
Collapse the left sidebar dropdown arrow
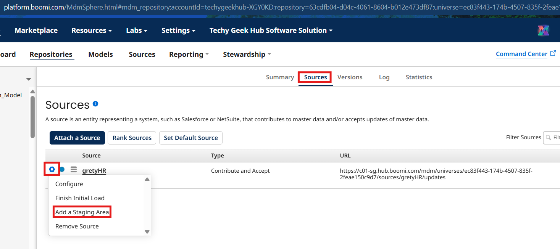pos(28,79)
